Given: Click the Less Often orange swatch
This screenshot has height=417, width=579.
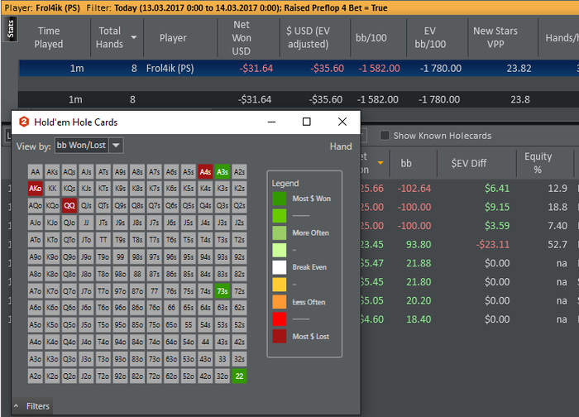Looking at the screenshot, I should pyautogui.click(x=280, y=302).
